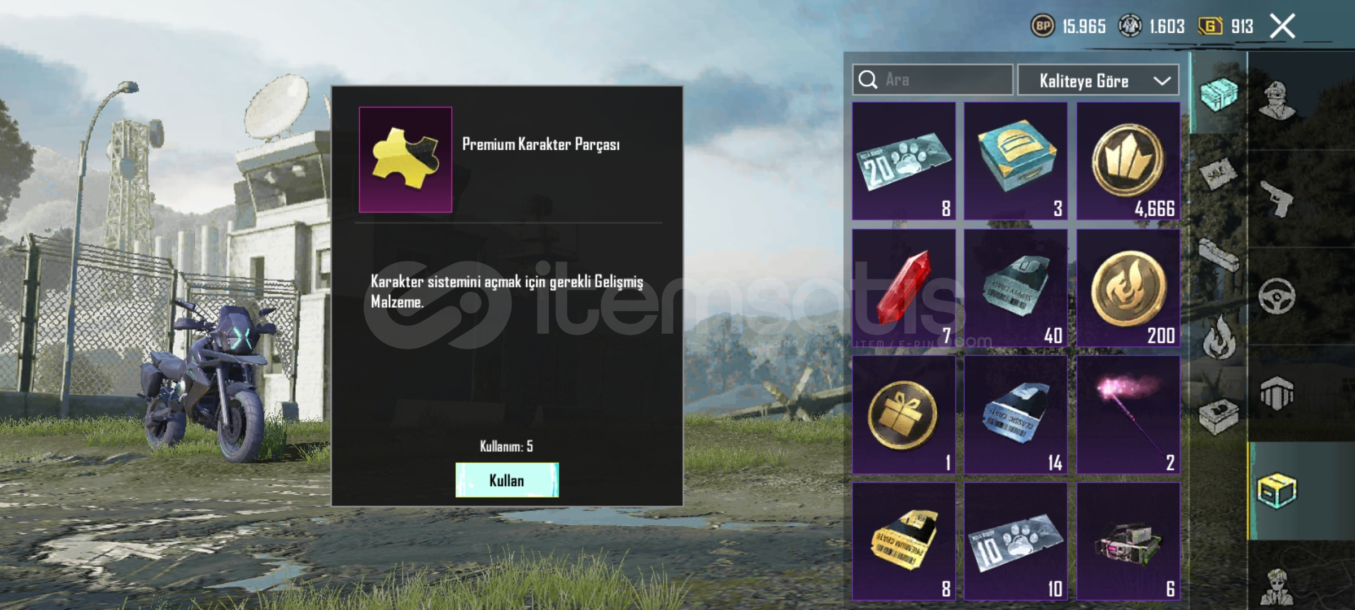The width and height of the screenshot is (1355, 610).
Task: Select the pink magic wand item
Action: pyautogui.click(x=1128, y=415)
